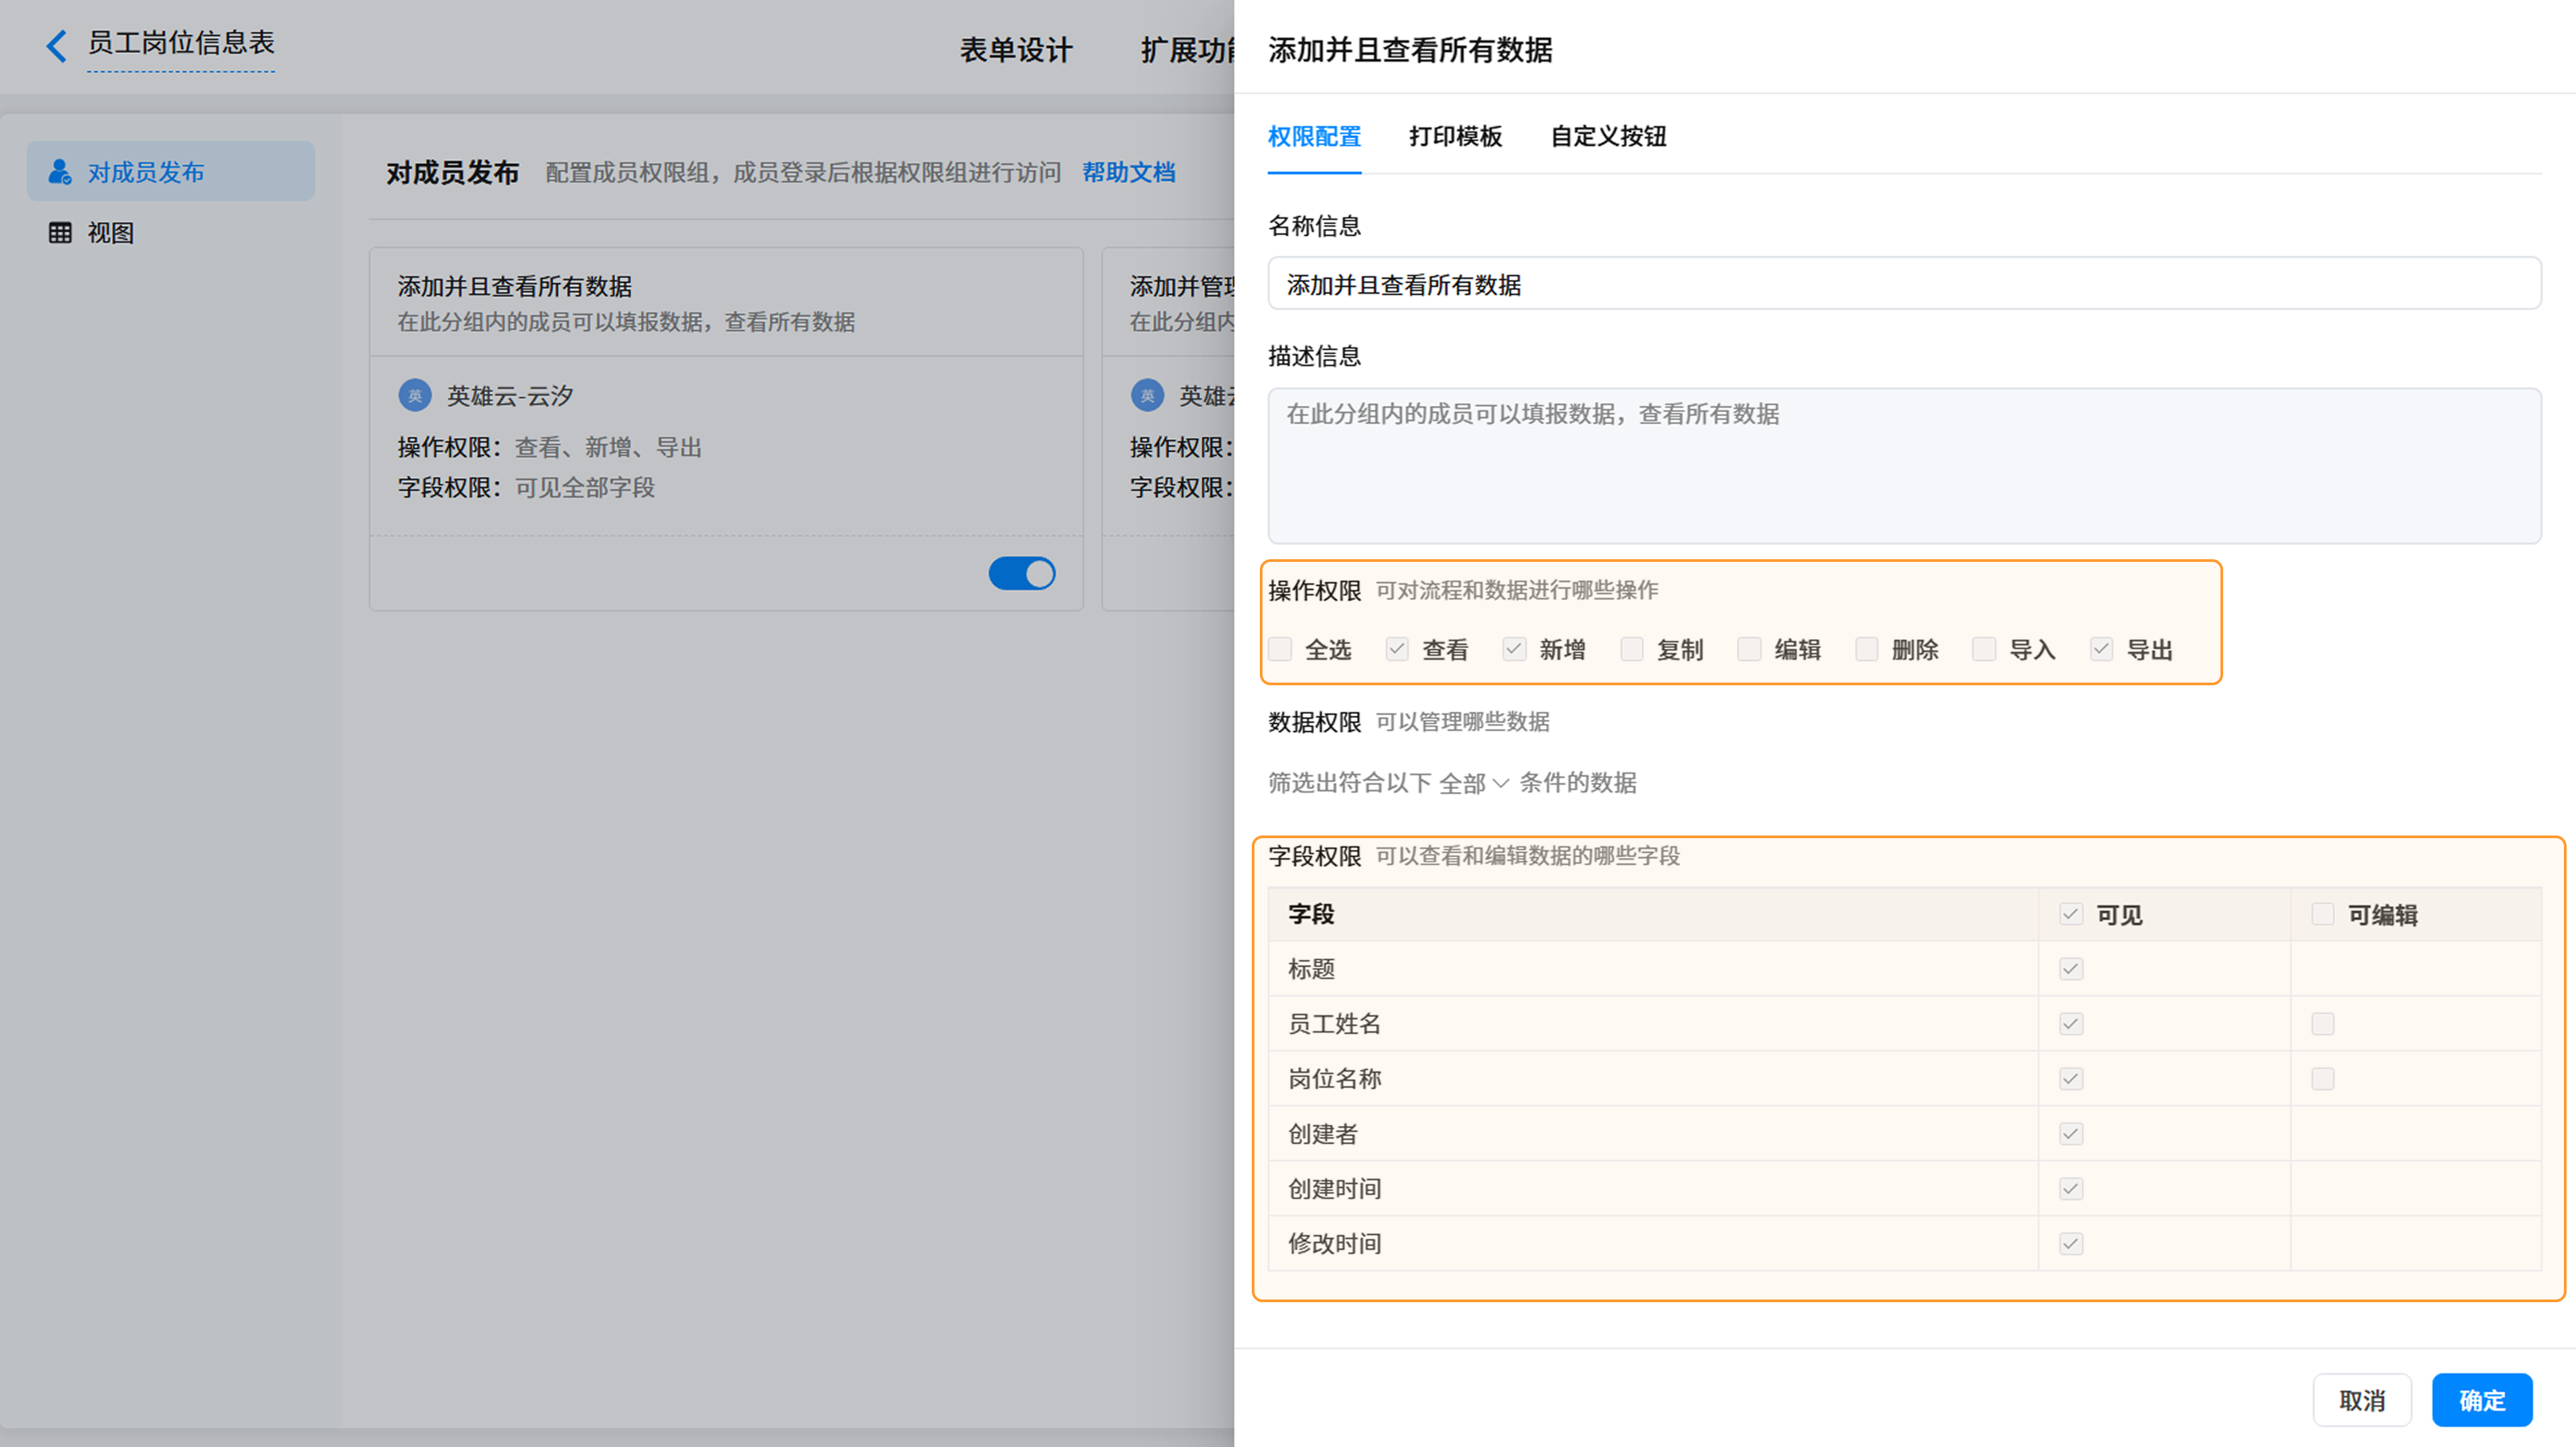Switch to the 权限配置 tab
2576x1447 pixels.
(x=1314, y=137)
